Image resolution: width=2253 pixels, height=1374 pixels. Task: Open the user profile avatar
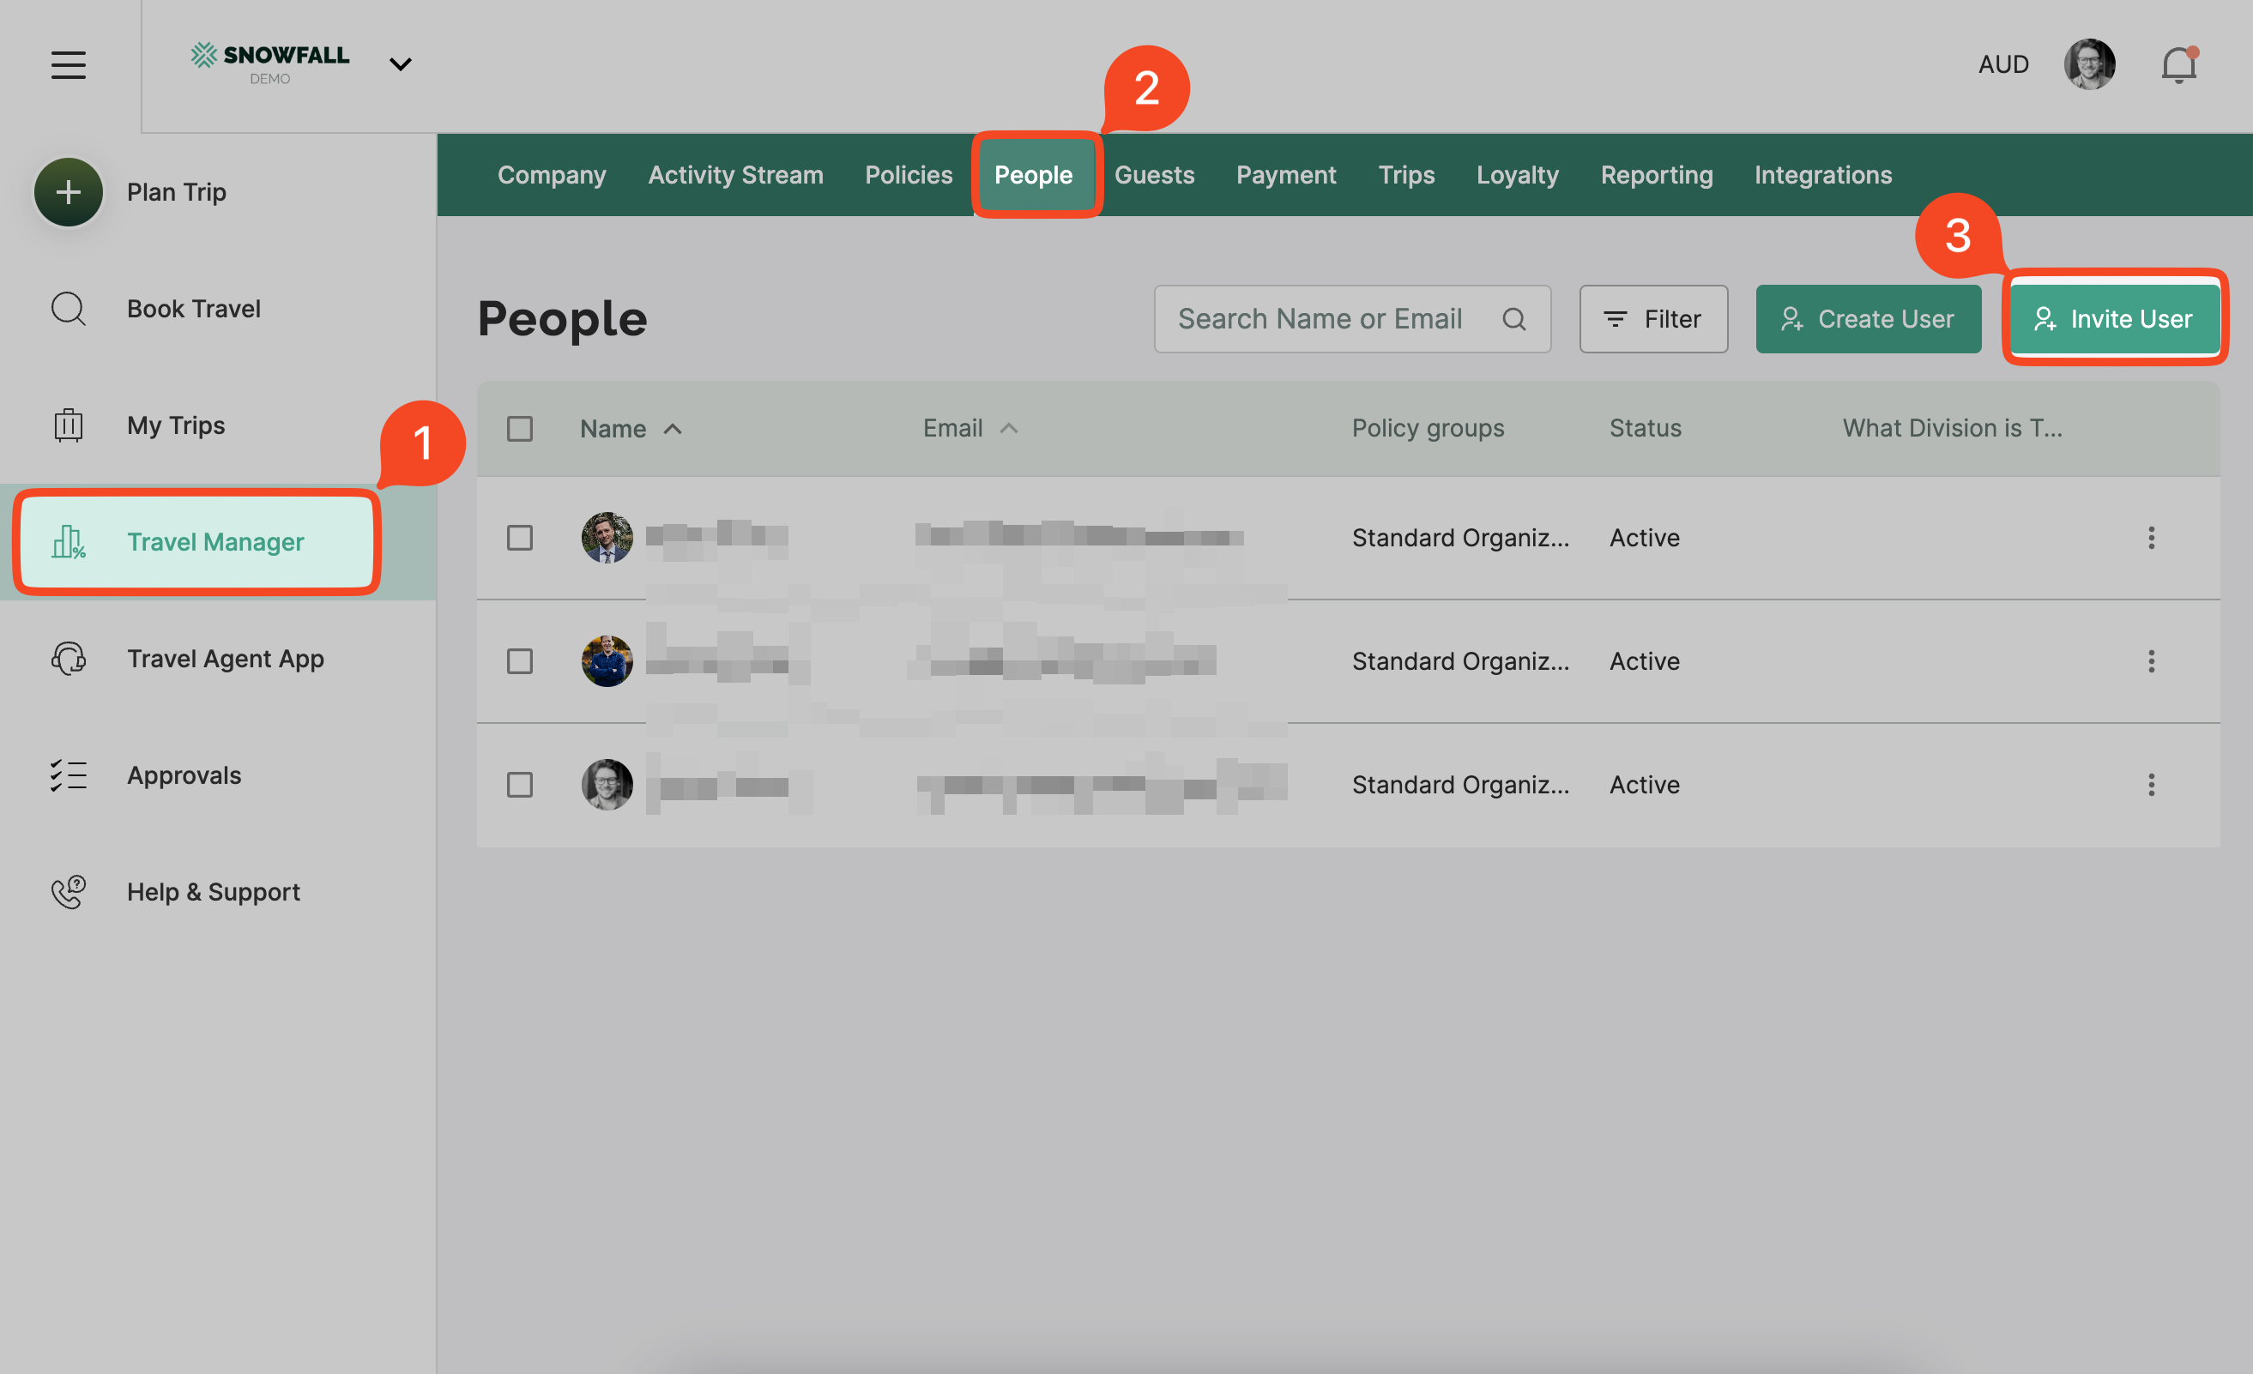[x=2089, y=64]
